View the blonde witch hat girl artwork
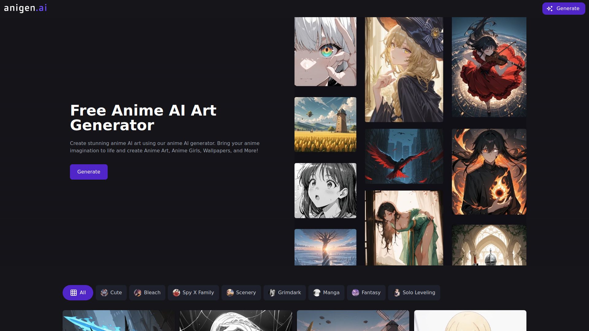This screenshot has width=589, height=331. (x=404, y=70)
